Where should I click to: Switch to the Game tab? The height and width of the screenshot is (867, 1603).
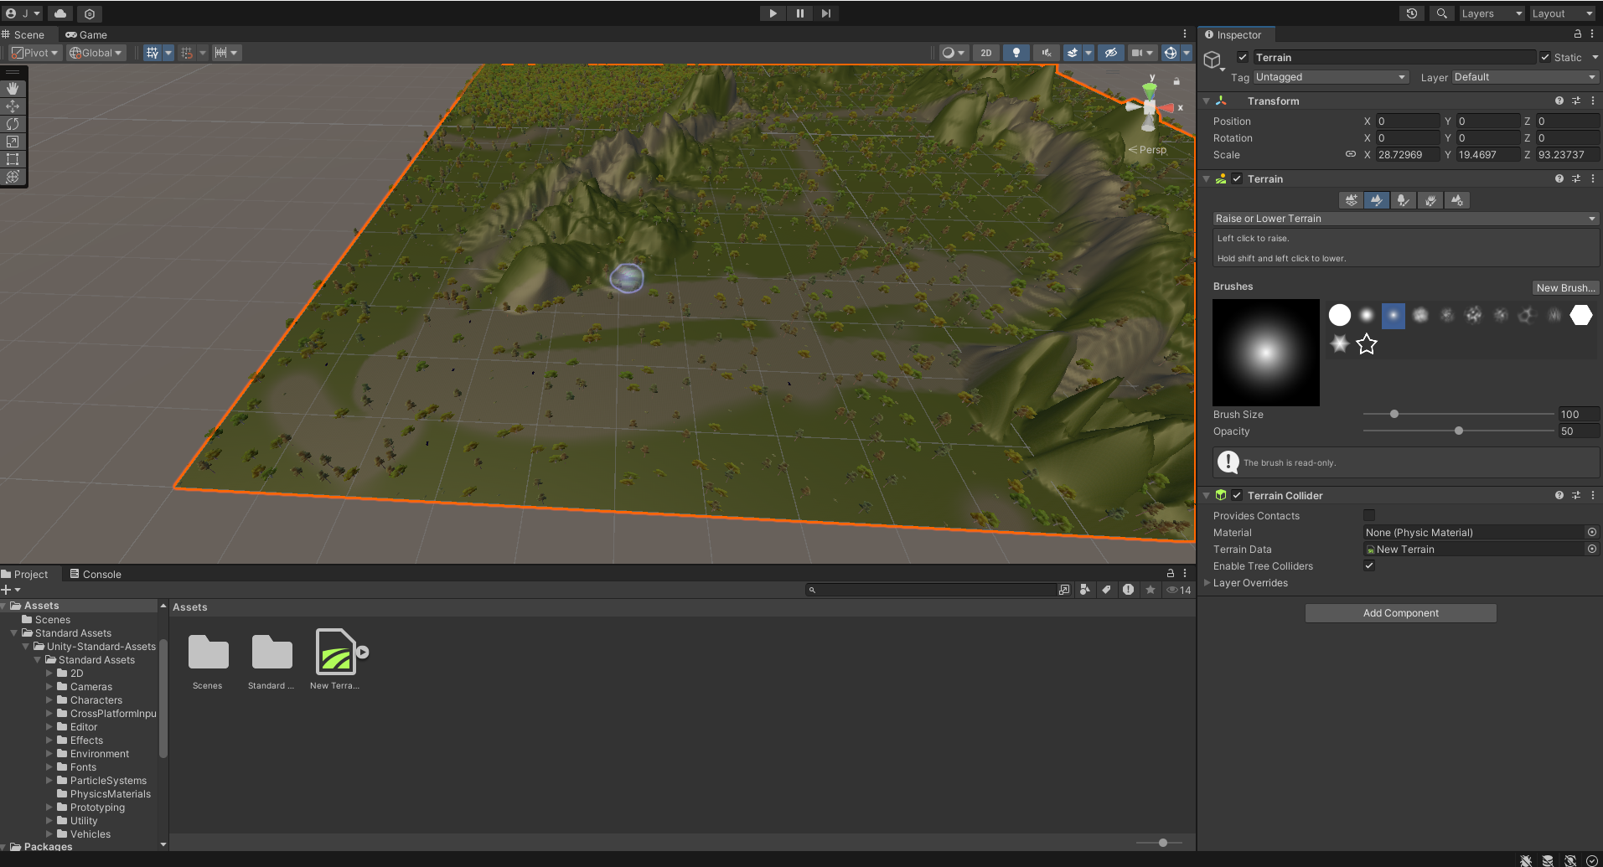click(x=87, y=35)
